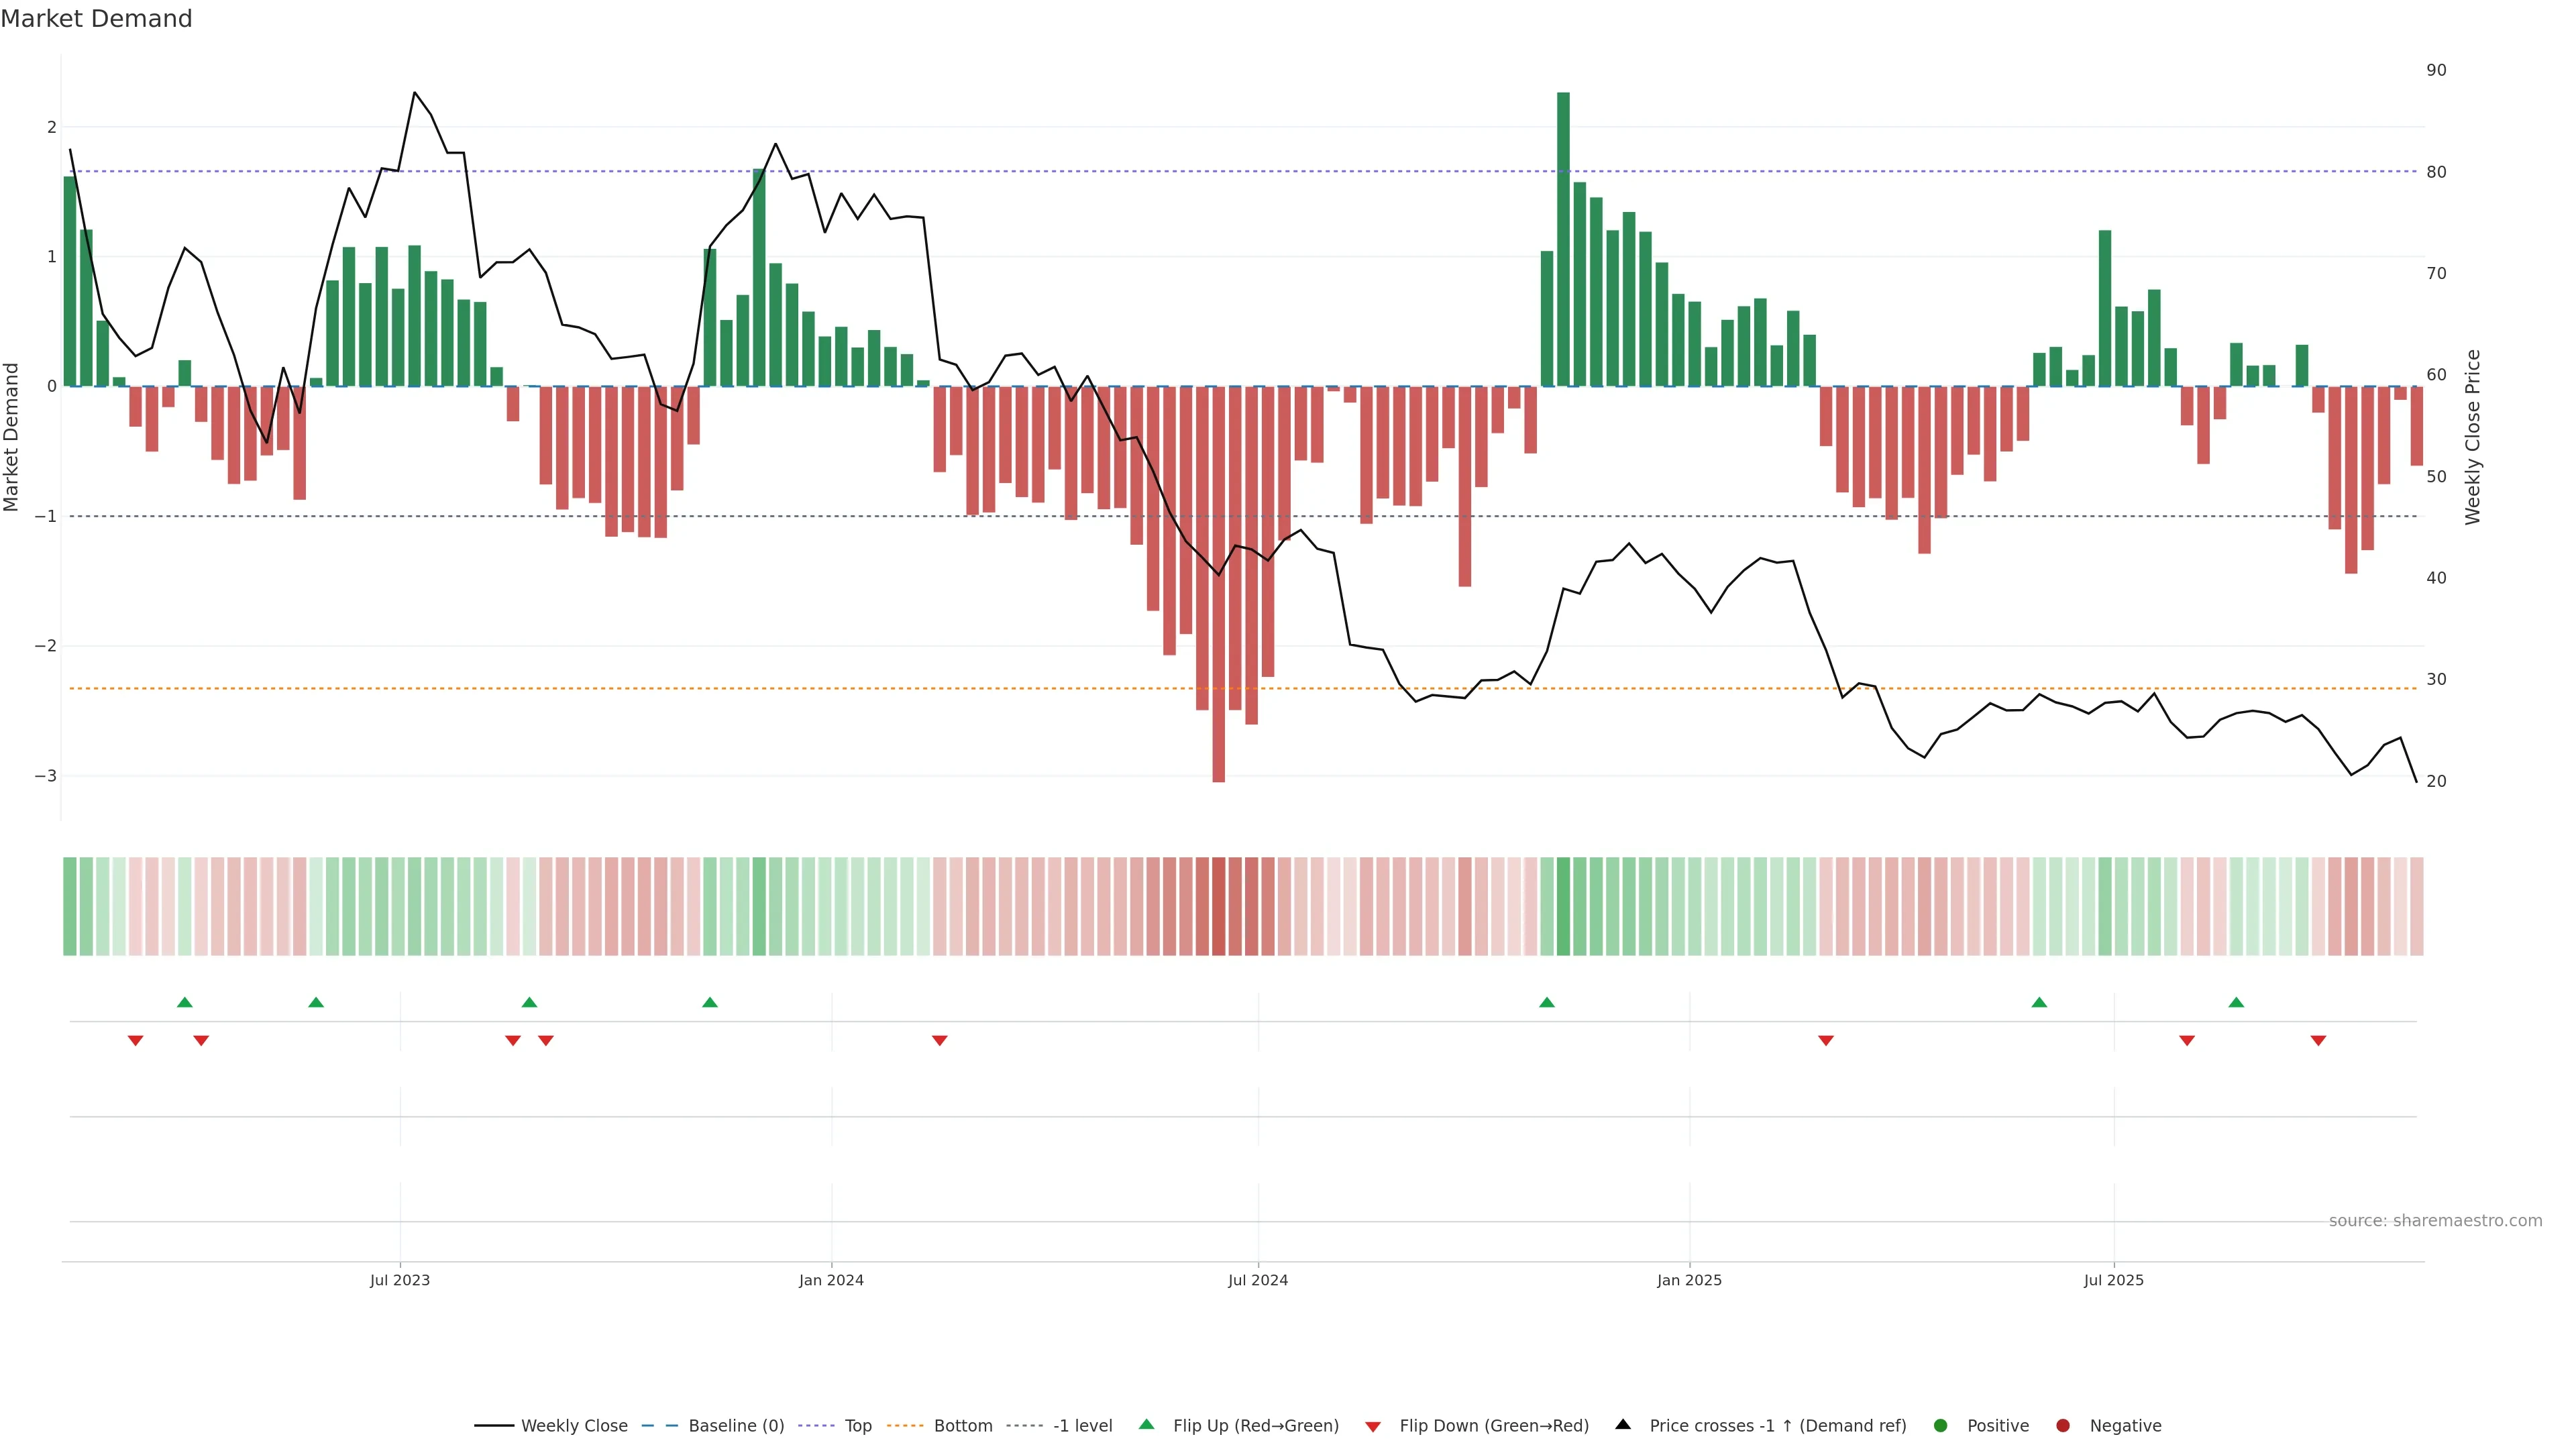Click the green Flip Up legend triangle

[x=1147, y=1425]
